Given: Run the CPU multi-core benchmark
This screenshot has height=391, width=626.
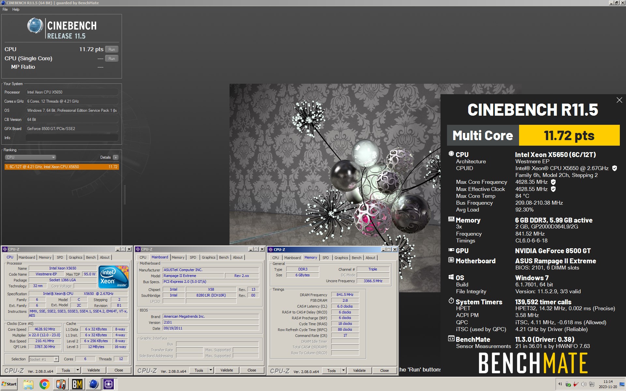Looking at the screenshot, I should pyautogui.click(x=112, y=50).
